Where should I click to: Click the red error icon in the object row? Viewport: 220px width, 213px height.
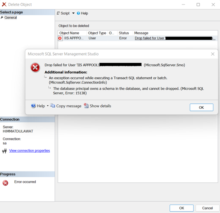(60, 38)
